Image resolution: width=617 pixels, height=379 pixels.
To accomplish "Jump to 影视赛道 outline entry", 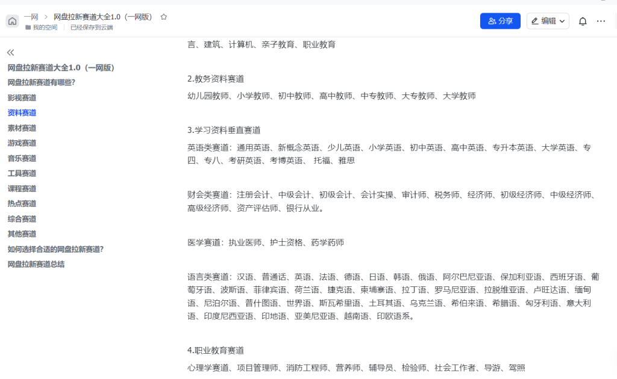I will pos(22,97).
